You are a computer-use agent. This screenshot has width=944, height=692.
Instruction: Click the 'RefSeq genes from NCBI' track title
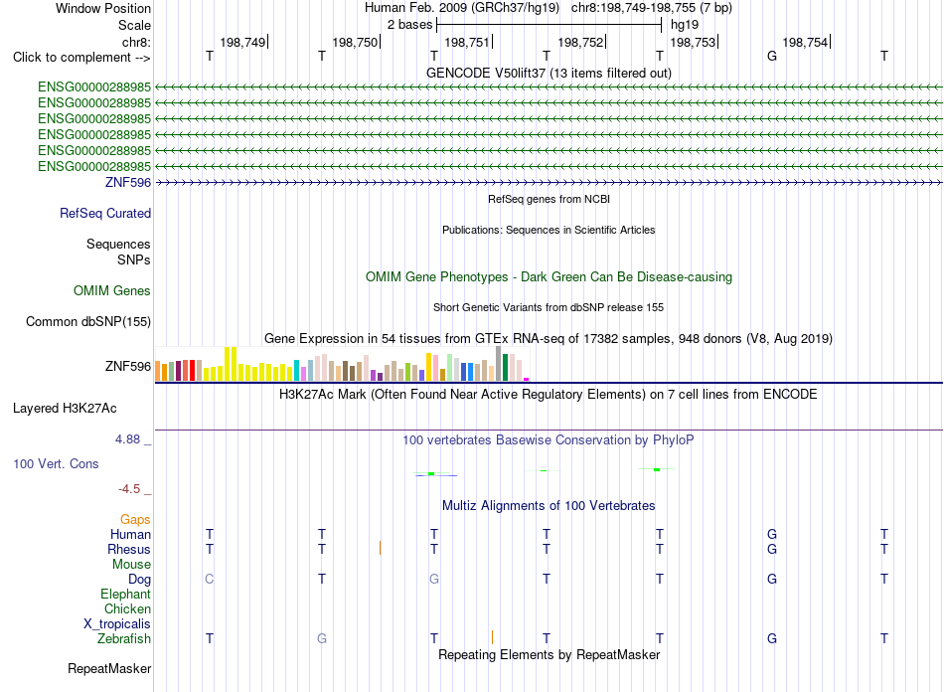pyautogui.click(x=549, y=199)
